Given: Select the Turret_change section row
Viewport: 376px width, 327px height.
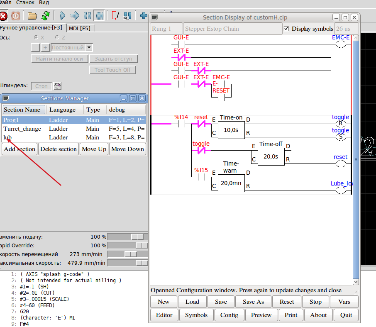Looking at the screenshot, I should (x=22, y=129).
